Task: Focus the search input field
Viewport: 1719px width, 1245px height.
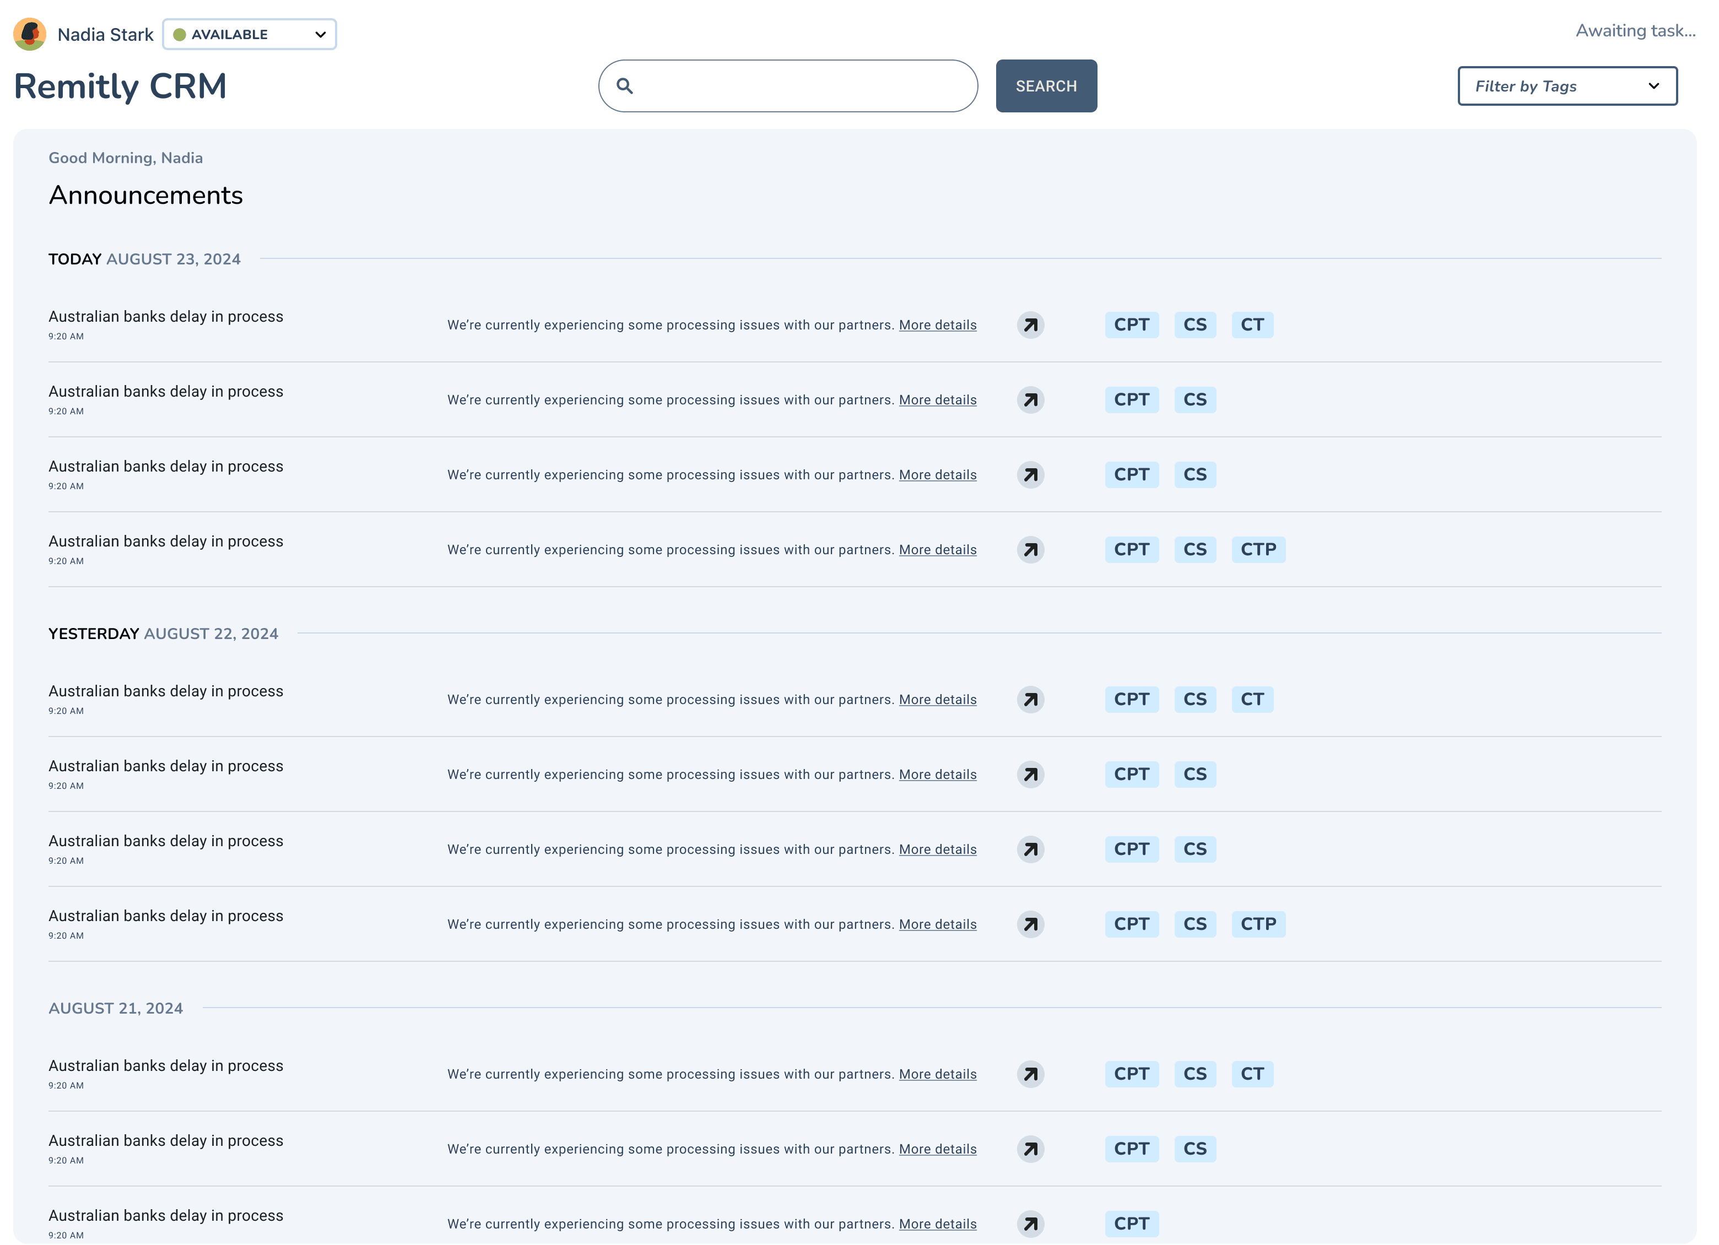Action: coord(788,86)
